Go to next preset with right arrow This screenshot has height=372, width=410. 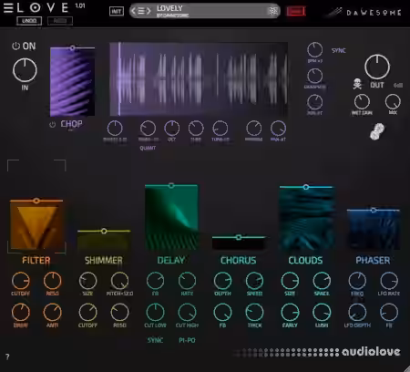point(149,11)
